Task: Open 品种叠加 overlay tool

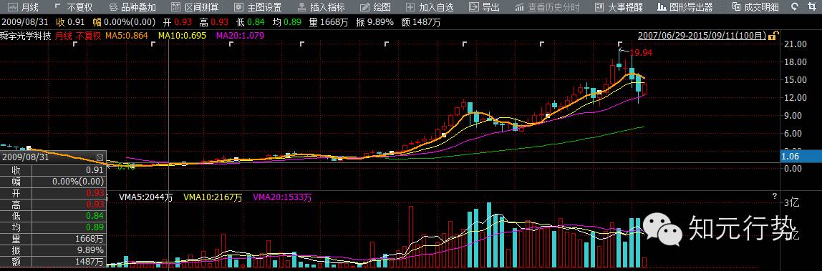Action: coord(132,7)
